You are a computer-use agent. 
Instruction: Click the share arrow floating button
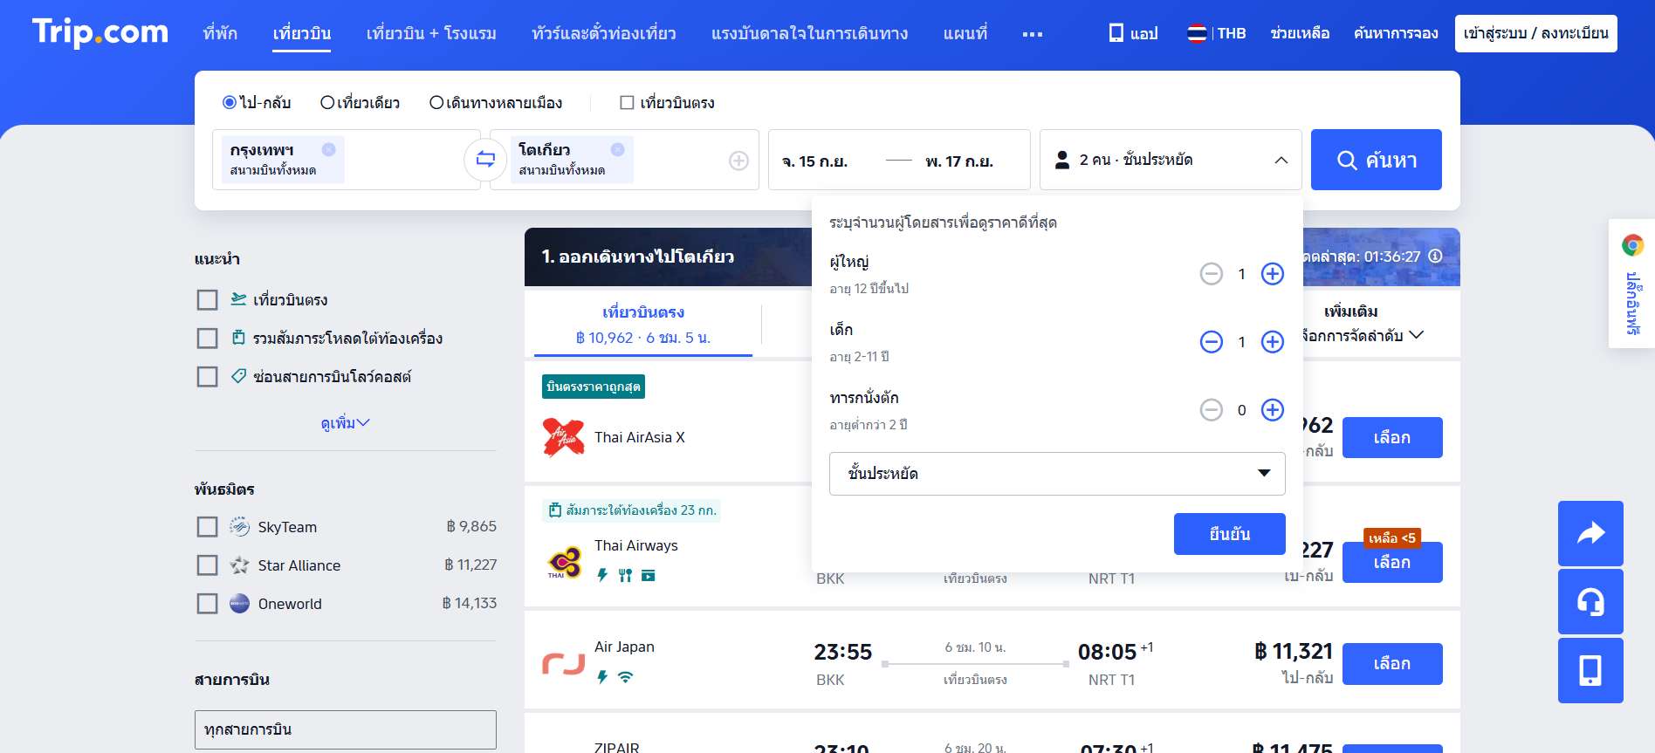click(1590, 533)
